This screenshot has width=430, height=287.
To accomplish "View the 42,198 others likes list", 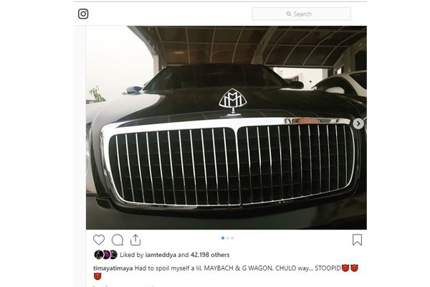I will [x=210, y=255].
